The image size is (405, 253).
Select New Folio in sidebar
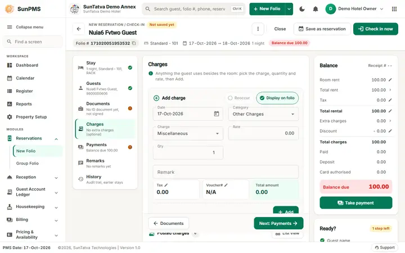(38, 151)
